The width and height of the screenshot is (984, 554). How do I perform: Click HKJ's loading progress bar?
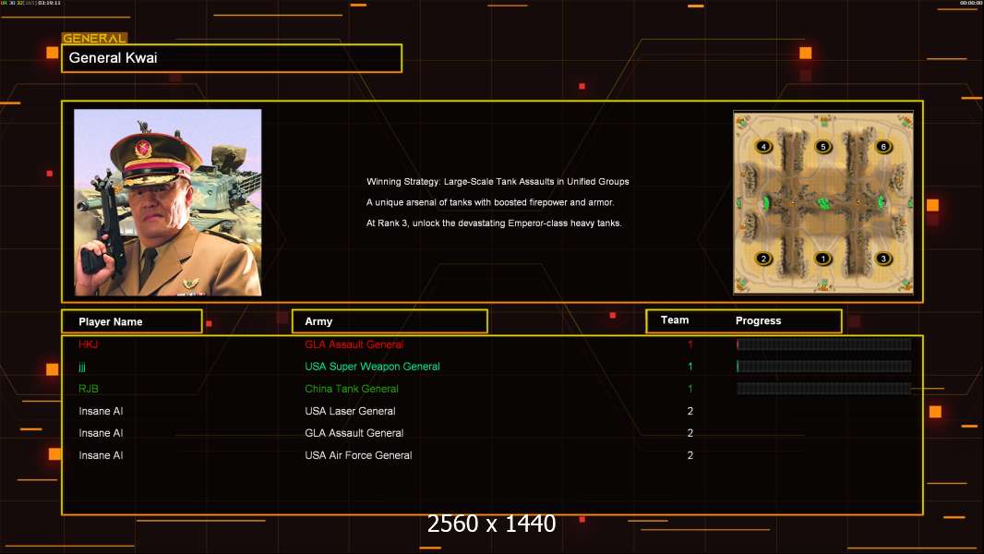(823, 344)
